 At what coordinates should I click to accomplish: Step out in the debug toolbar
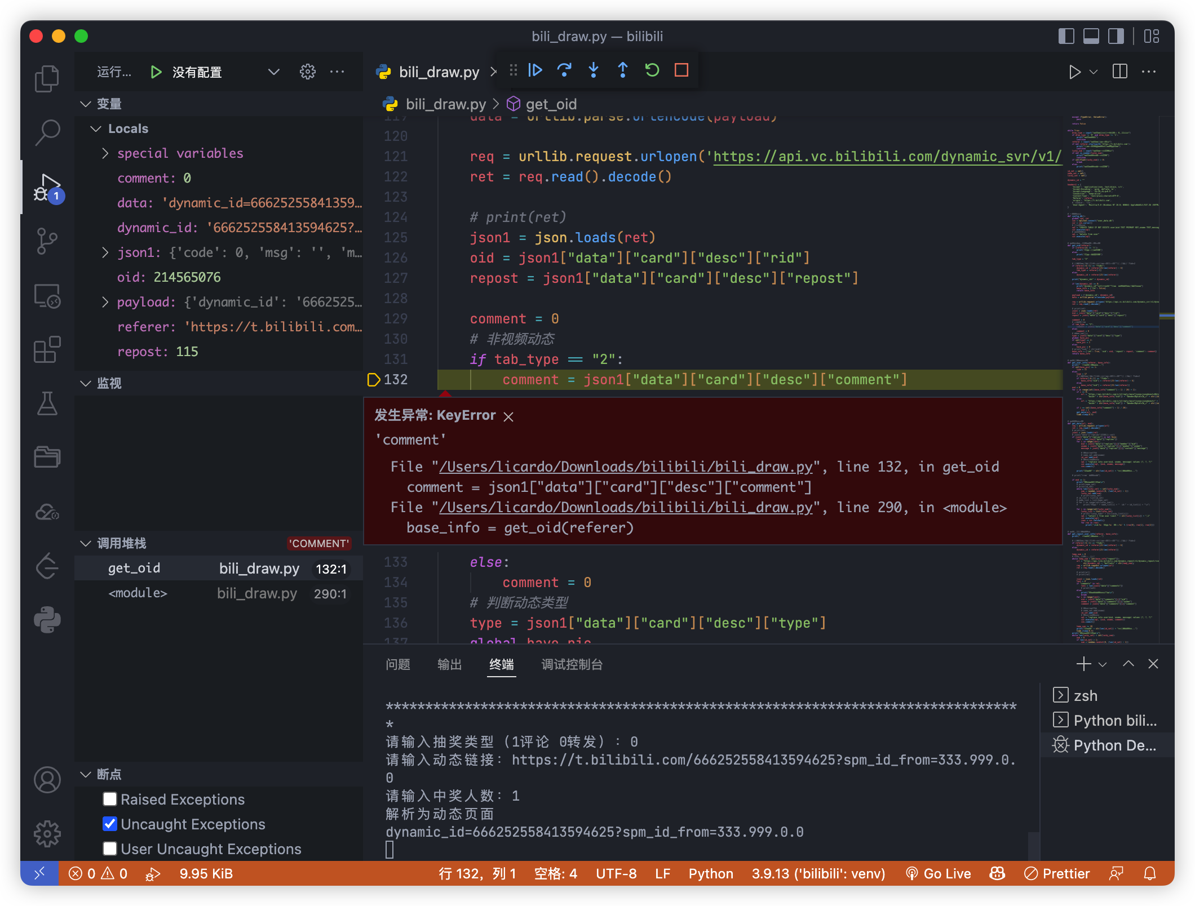tap(623, 70)
